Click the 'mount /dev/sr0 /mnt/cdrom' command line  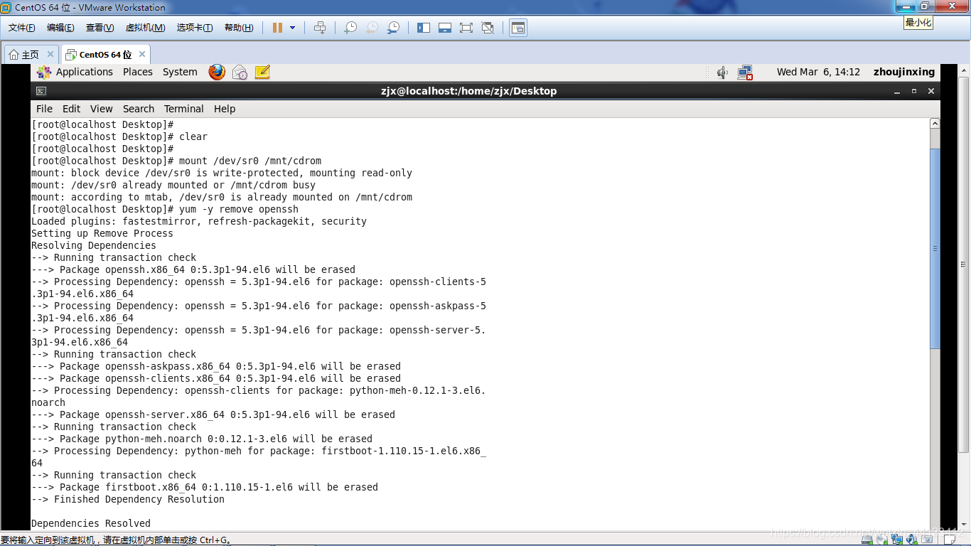tap(250, 161)
